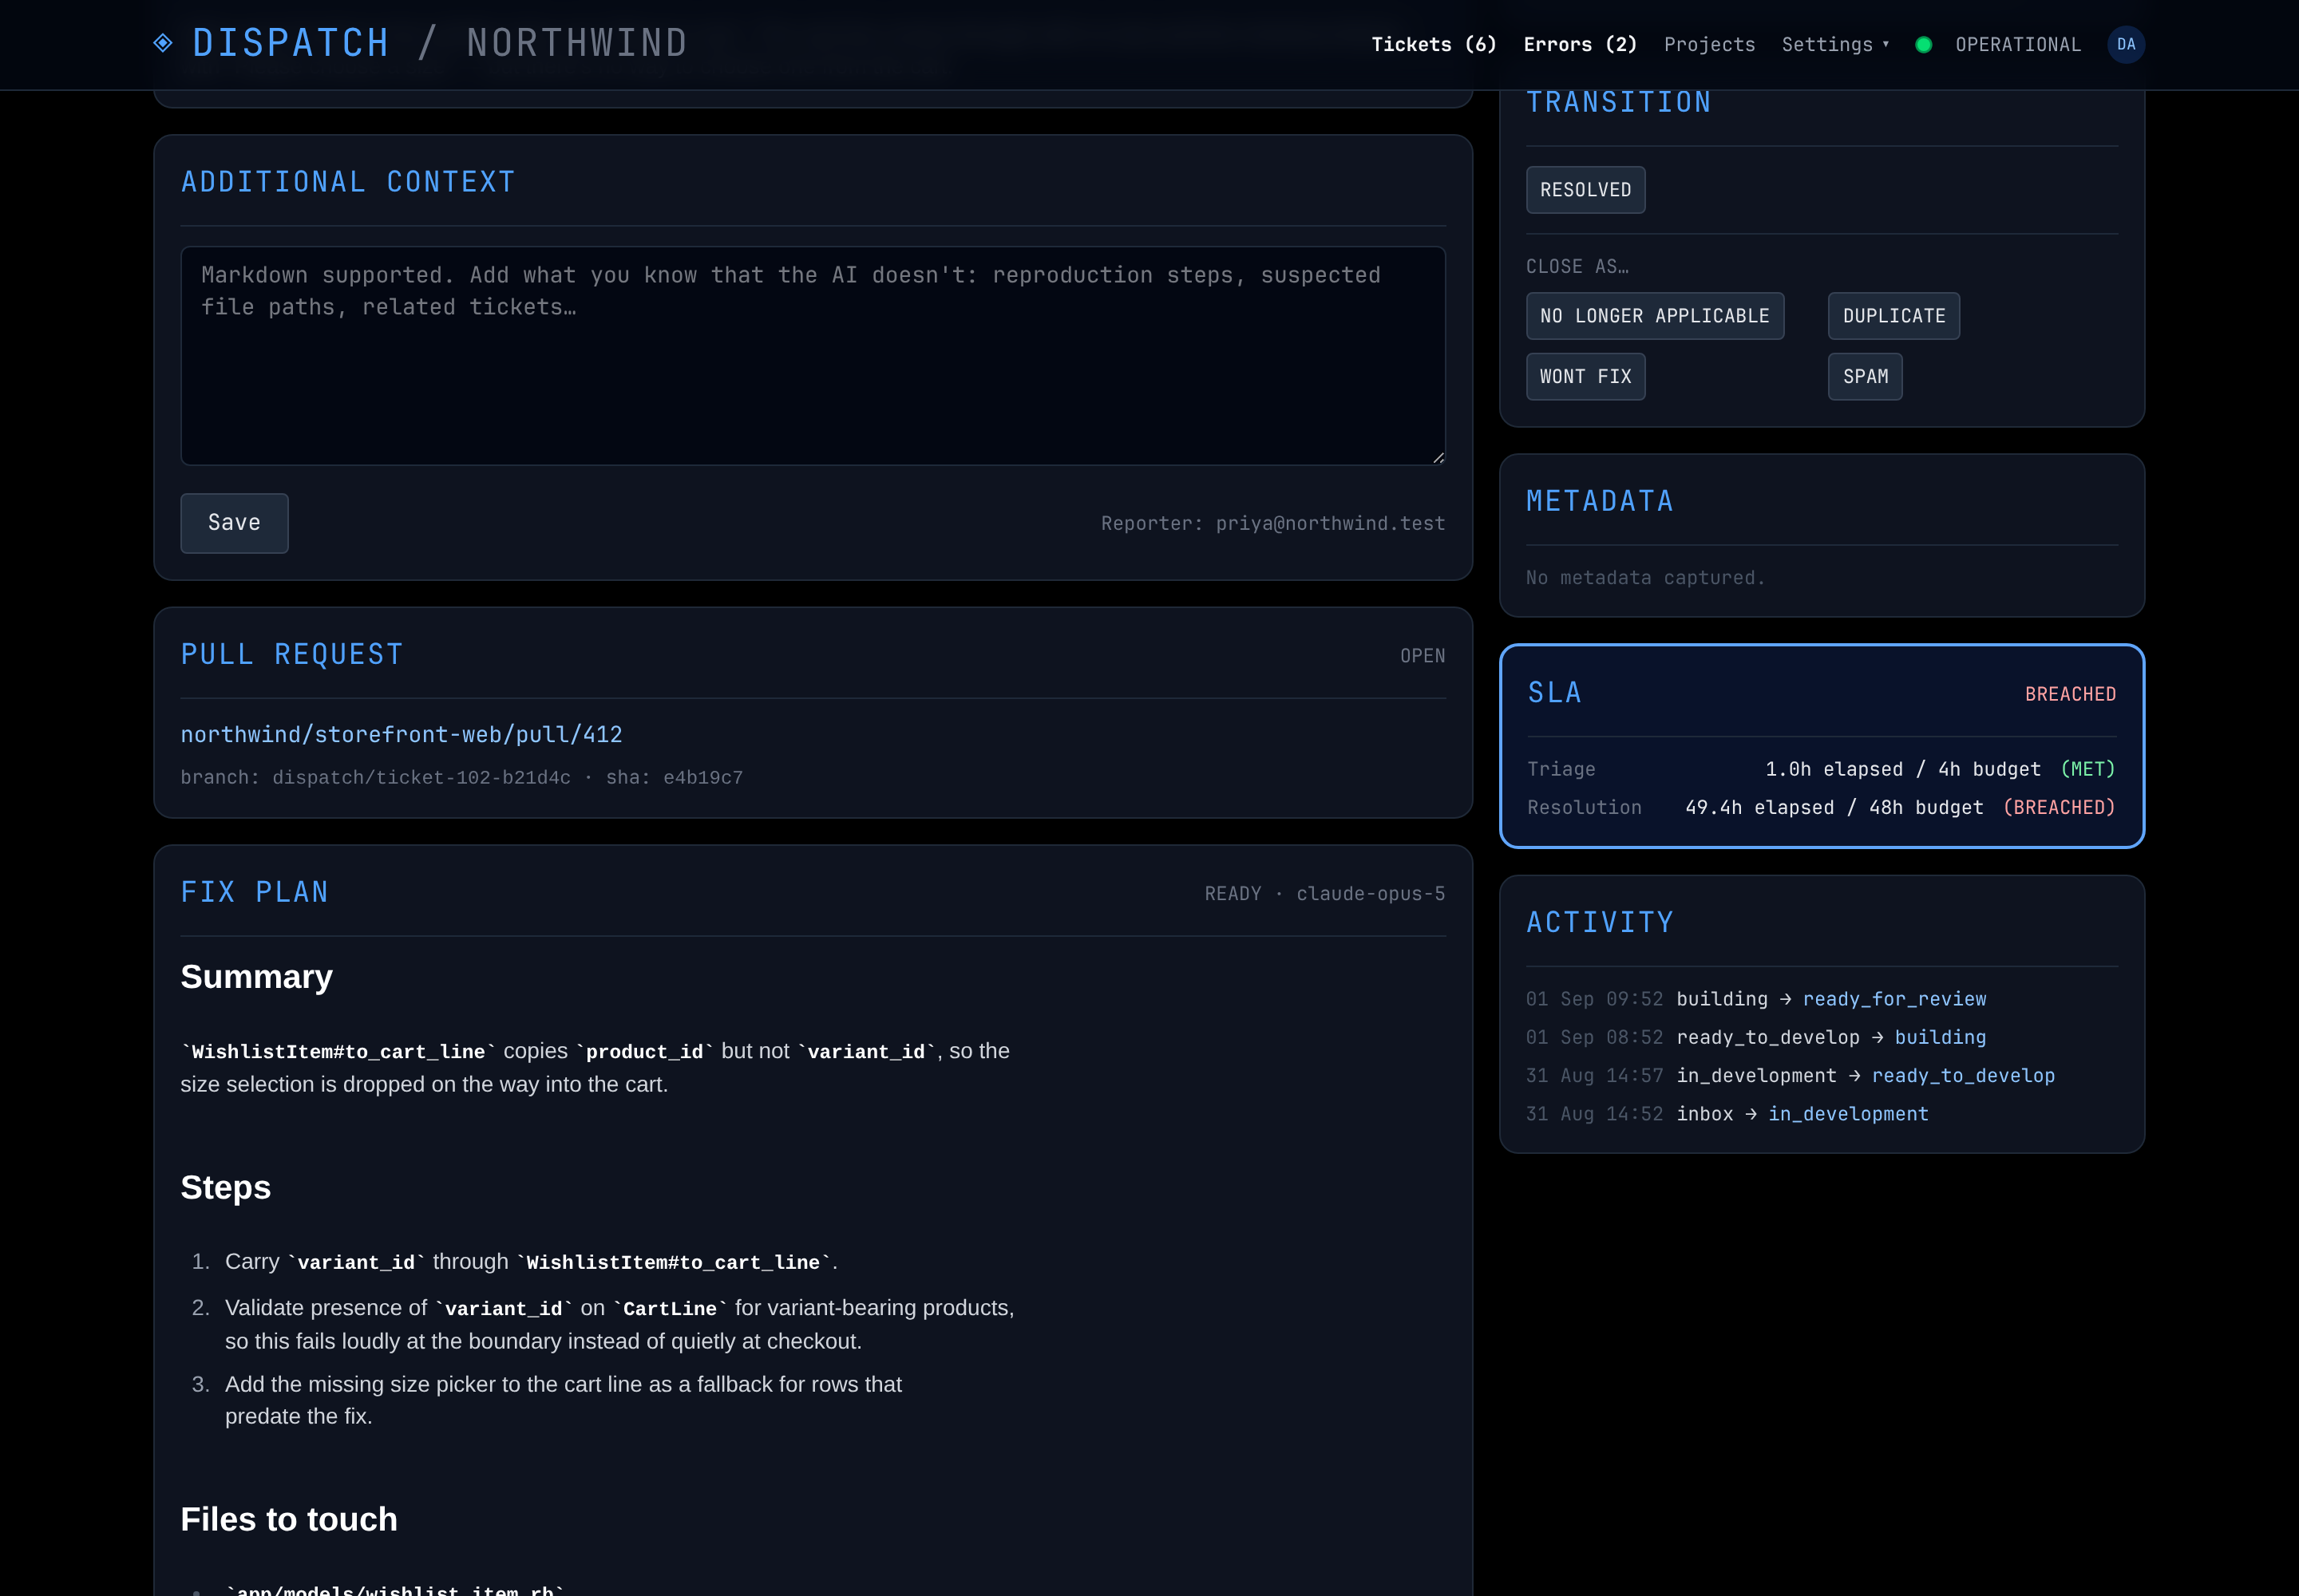Click the Dispatch diamond logo icon

pyautogui.click(x=163, y=43)
